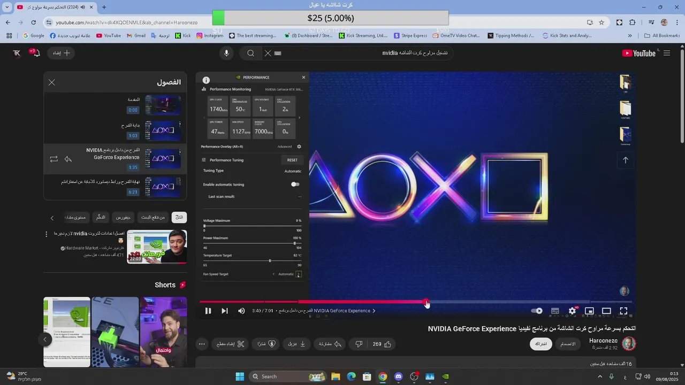
Task: Show more filter chips with left chevron
Action: pyautogui.click(x=52, y=218)
